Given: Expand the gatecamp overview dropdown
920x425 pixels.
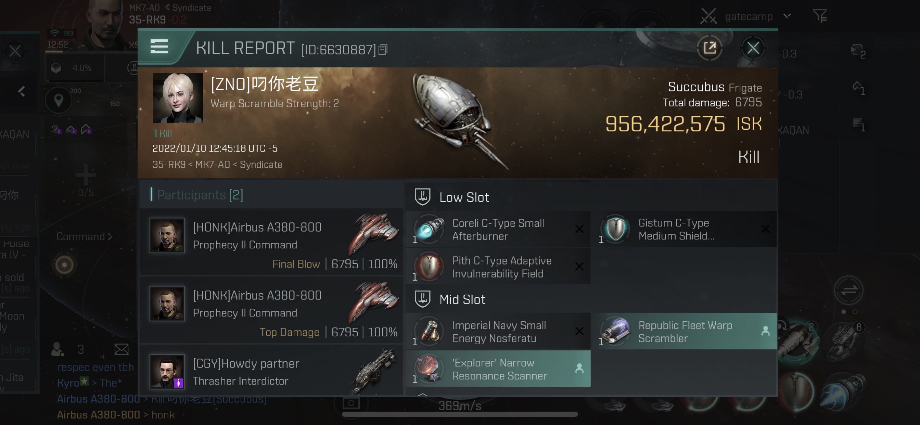Looking at the screenshot, I should coord(787,16).
